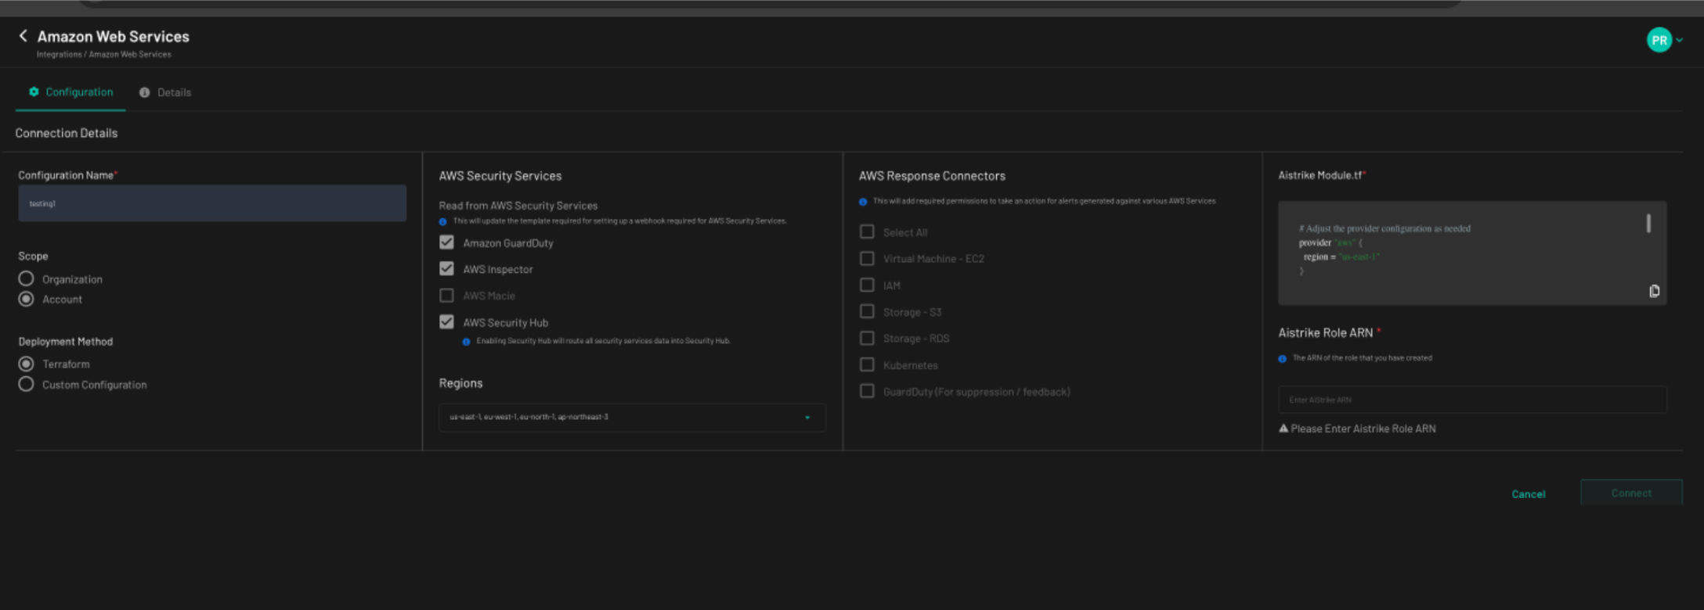The image size is (1704, 610).
Task: Go back using the arrow beside Amazon Web Services
Action: click(23, 36)
